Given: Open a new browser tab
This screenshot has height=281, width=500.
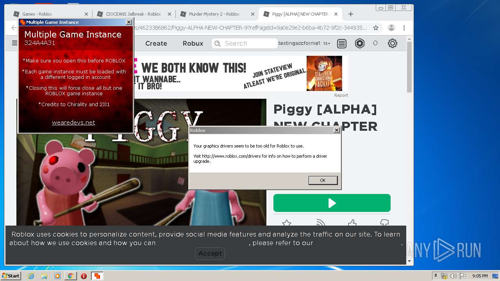Looking at the screenshot, I should click(351, 14).
